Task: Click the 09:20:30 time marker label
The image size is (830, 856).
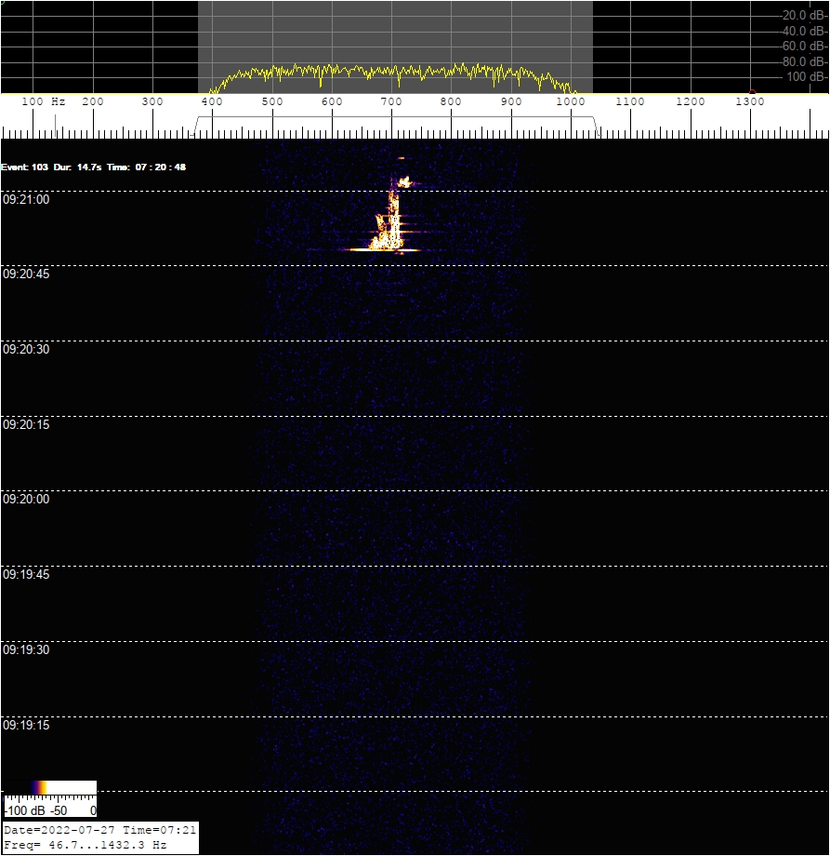Action: tap(26, 349)
